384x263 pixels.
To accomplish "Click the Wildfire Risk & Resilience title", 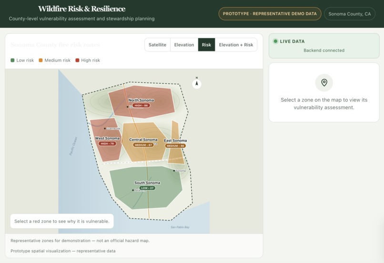I will click(82, 9).
